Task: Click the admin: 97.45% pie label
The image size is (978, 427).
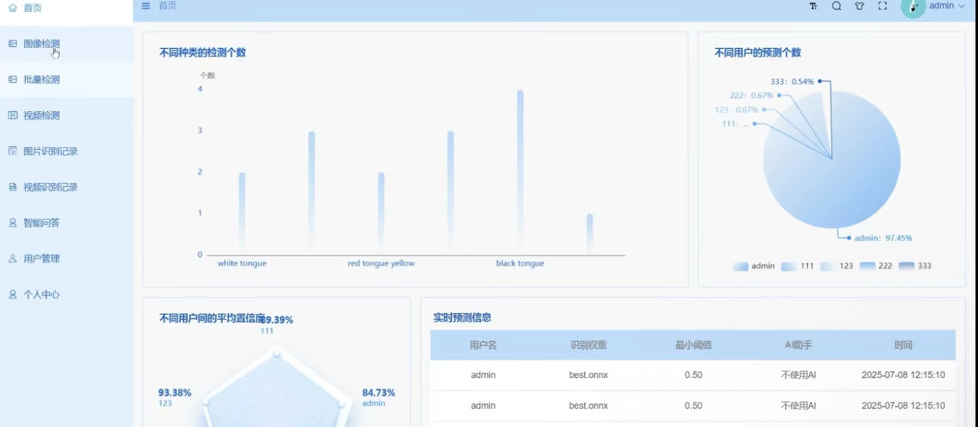Action: 883,238
